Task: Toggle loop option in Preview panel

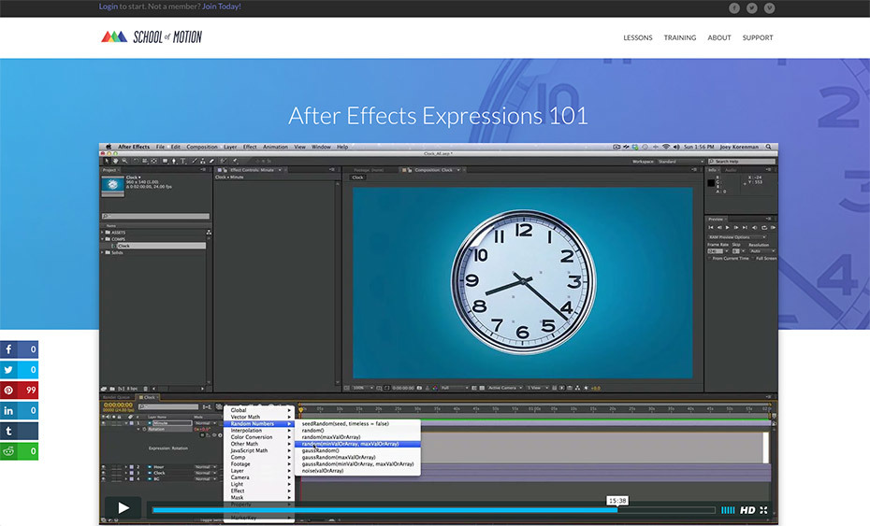Action: click(x=764, y=227)
